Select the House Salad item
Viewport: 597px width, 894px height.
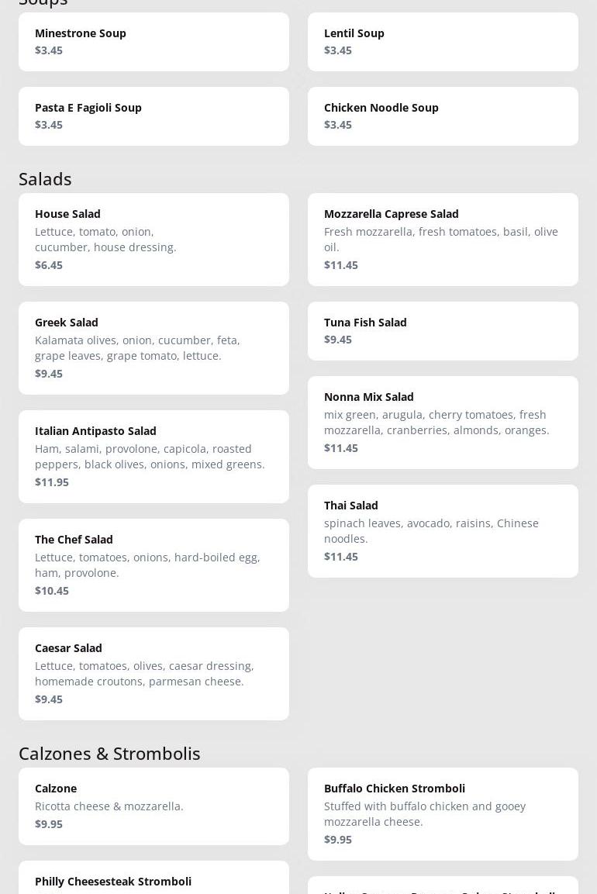pyautogui.click(x=154, y=240)
